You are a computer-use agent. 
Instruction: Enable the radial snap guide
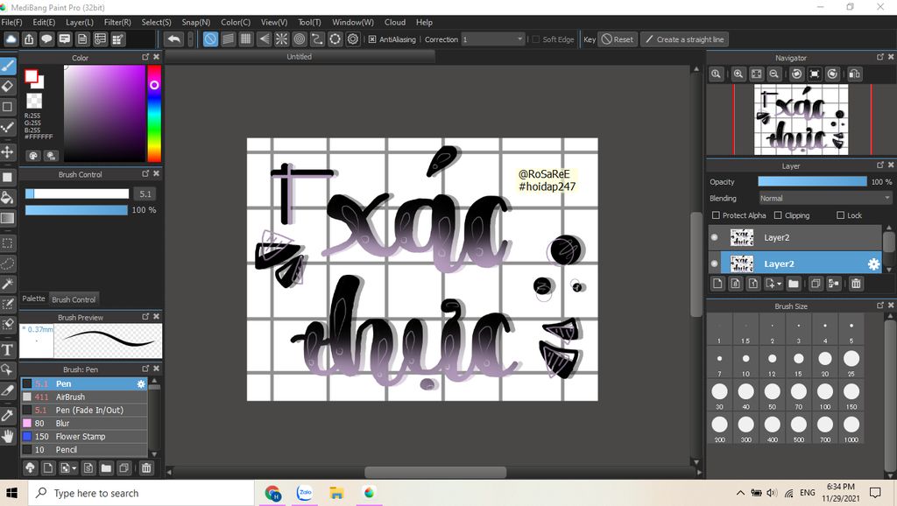coord(281,39)
